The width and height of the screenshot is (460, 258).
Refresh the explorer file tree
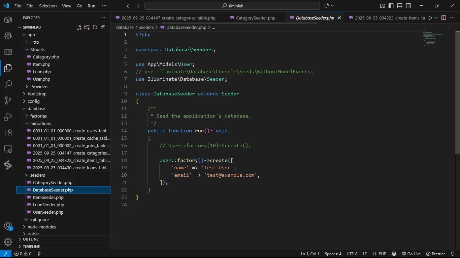click(95, 27)
